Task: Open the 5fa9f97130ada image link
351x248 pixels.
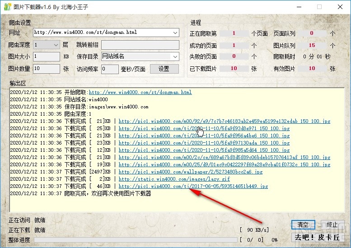Action: coord(204,143)
